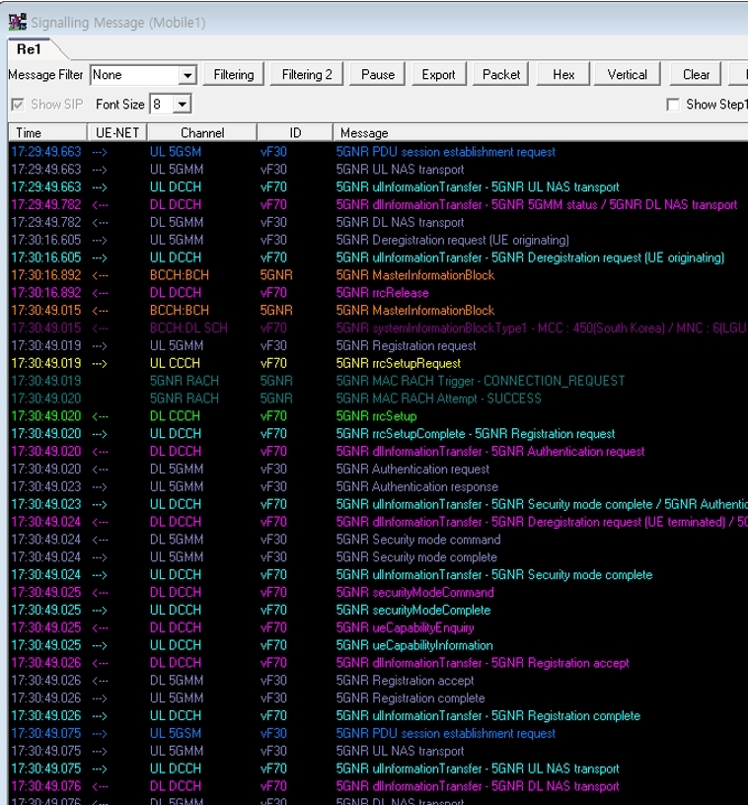The width and height of the screenshot is (748, 805).
Task: Show the Hex view button
Action: (x=563, y=75)
